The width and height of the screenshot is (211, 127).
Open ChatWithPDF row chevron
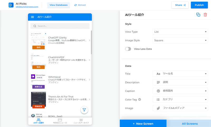[89, 60]
